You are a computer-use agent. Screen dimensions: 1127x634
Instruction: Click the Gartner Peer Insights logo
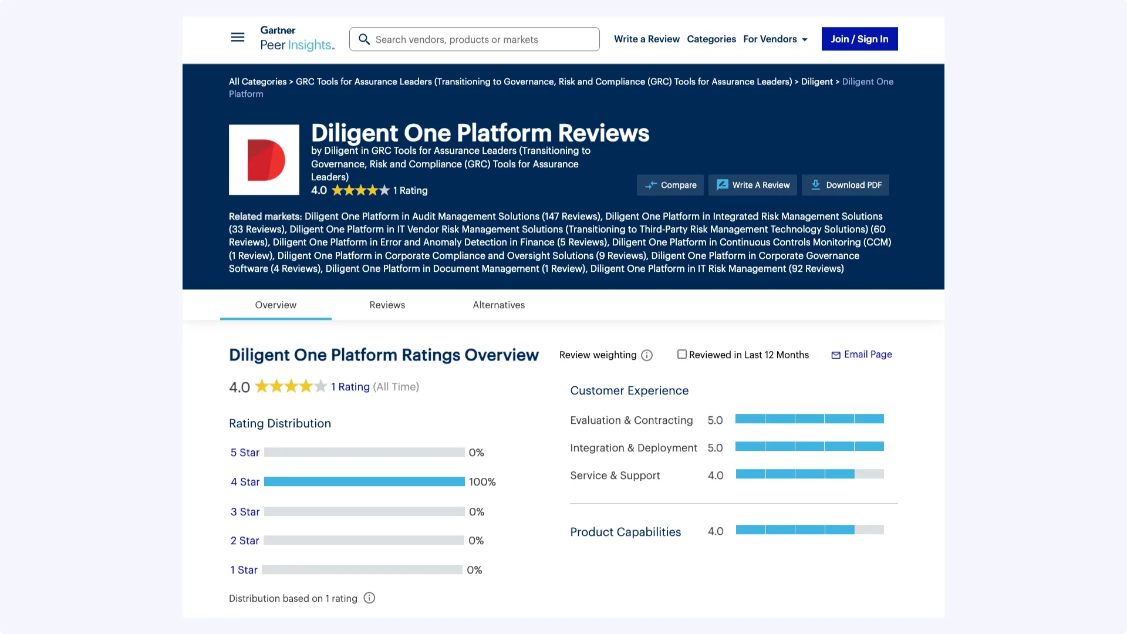(297, 38)
